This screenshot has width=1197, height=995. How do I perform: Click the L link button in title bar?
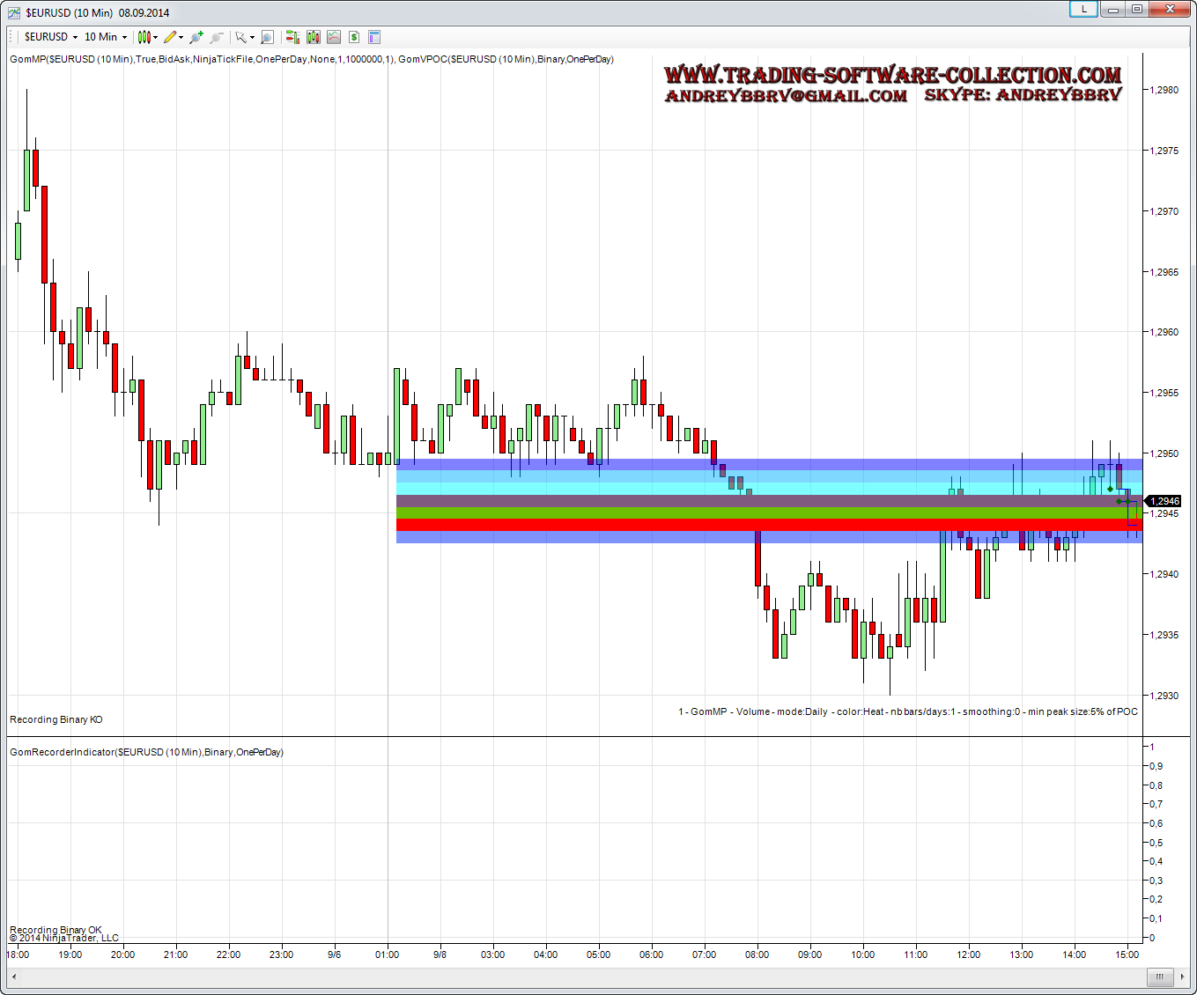coord(1083,9)
